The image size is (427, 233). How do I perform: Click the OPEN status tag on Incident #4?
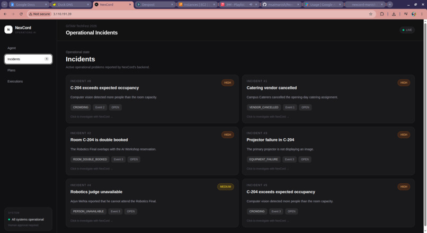[131, 211]
